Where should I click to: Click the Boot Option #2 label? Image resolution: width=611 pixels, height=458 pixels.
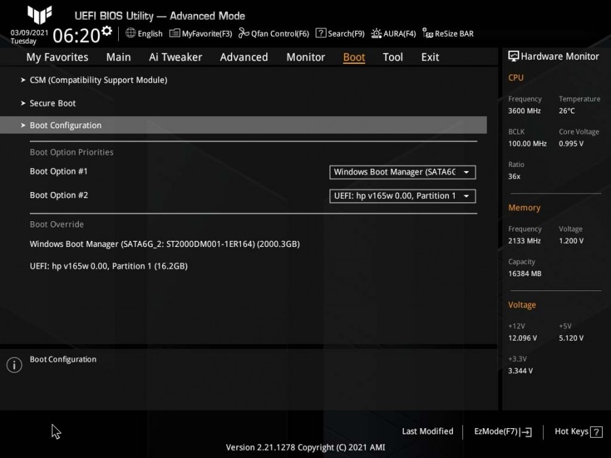pyautogui.click(x=59, y=195)
